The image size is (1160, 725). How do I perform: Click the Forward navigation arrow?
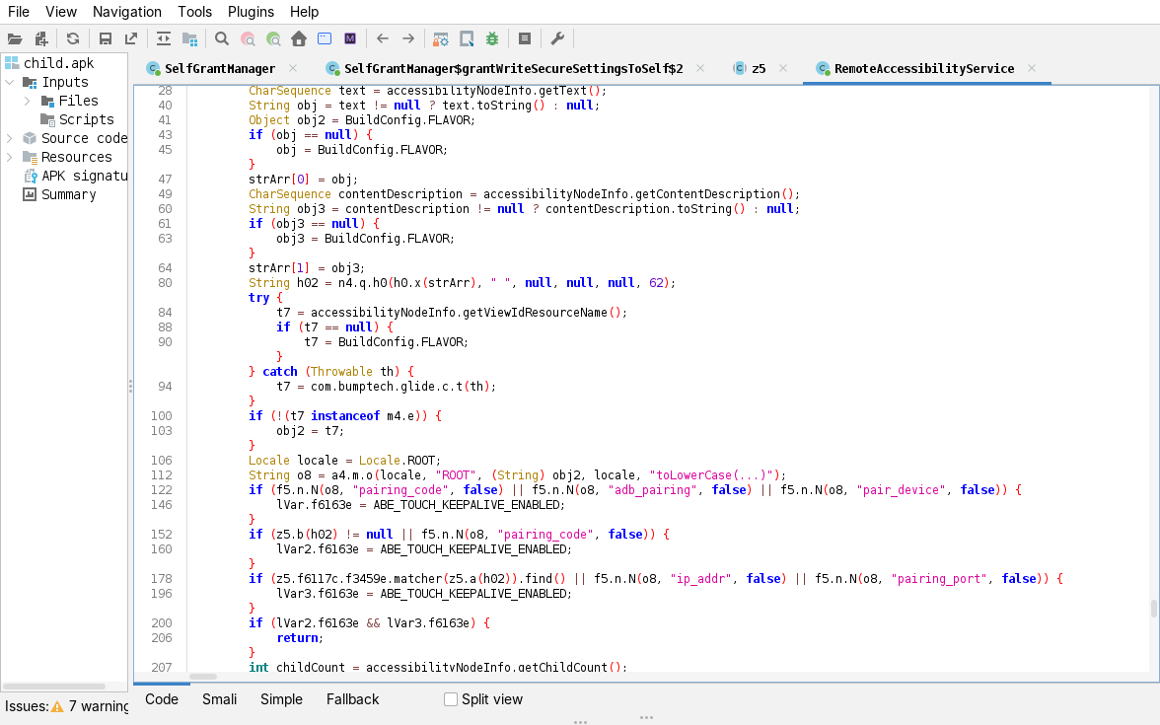click(x=408, y=38)
